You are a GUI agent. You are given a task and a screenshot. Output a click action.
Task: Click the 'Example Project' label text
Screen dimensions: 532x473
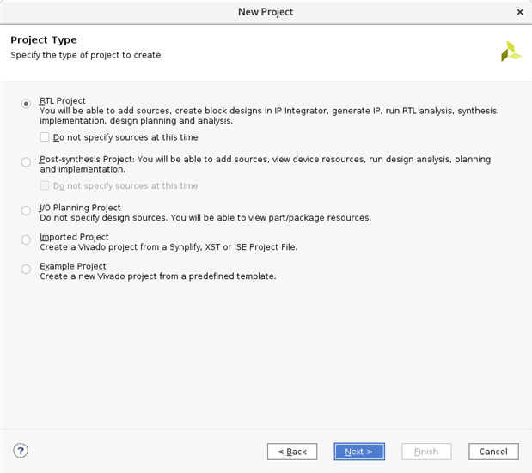point(73,266)
